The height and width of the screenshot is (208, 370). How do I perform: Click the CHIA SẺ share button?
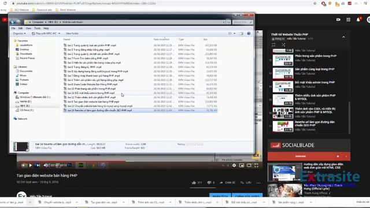[227, 183]
